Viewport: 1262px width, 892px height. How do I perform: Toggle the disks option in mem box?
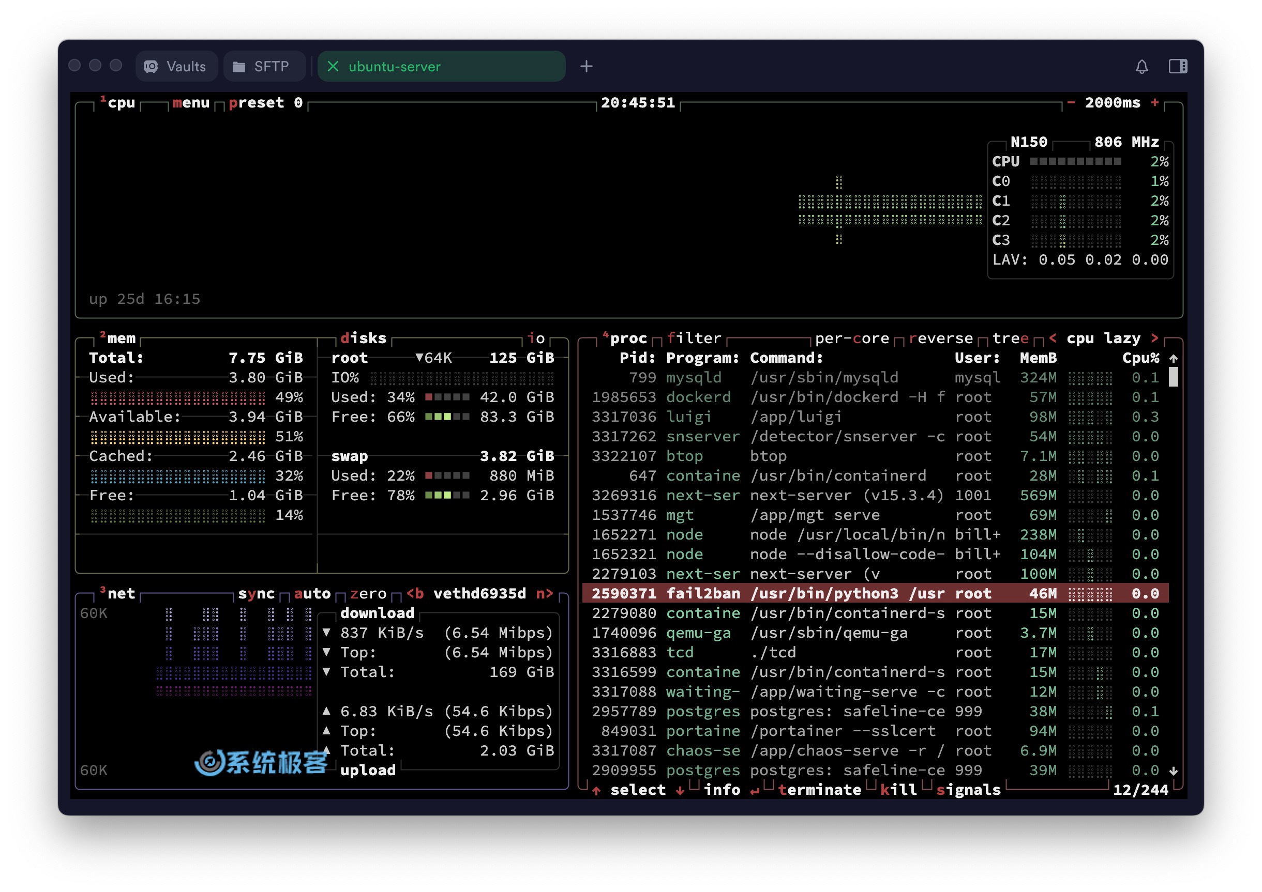pyautogui.click(x=363, y=338)
